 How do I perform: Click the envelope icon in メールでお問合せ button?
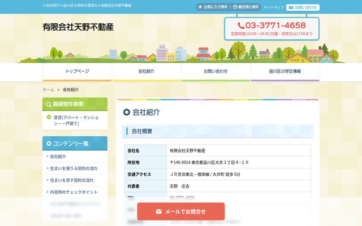coord(159,211)
